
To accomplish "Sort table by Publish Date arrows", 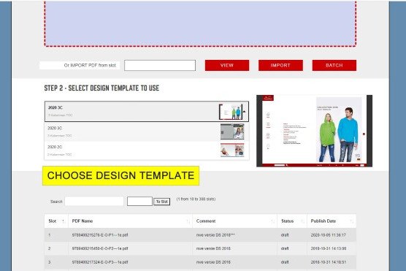I will coord(352,221).
